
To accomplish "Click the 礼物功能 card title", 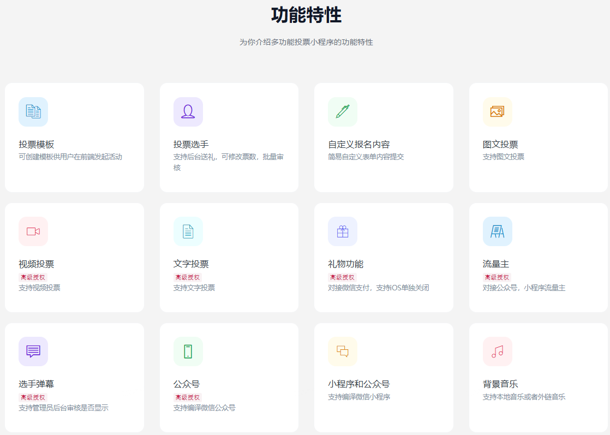I will click(x=346, y=264).
